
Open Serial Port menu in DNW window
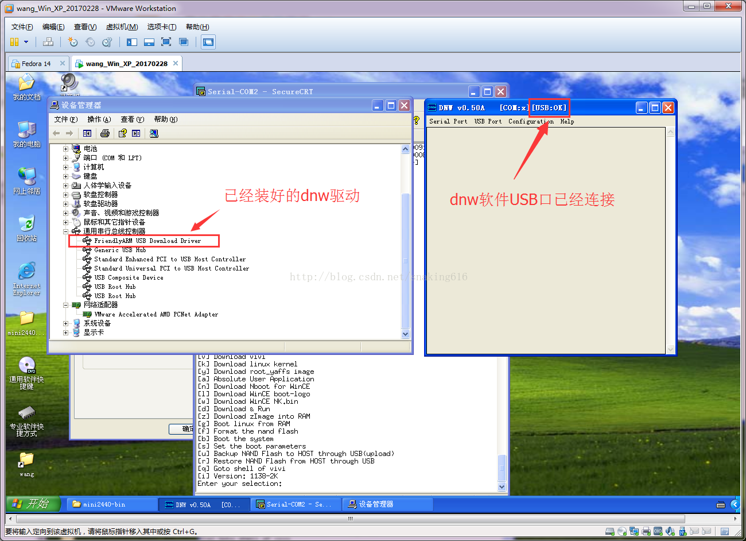click(448, 121)
